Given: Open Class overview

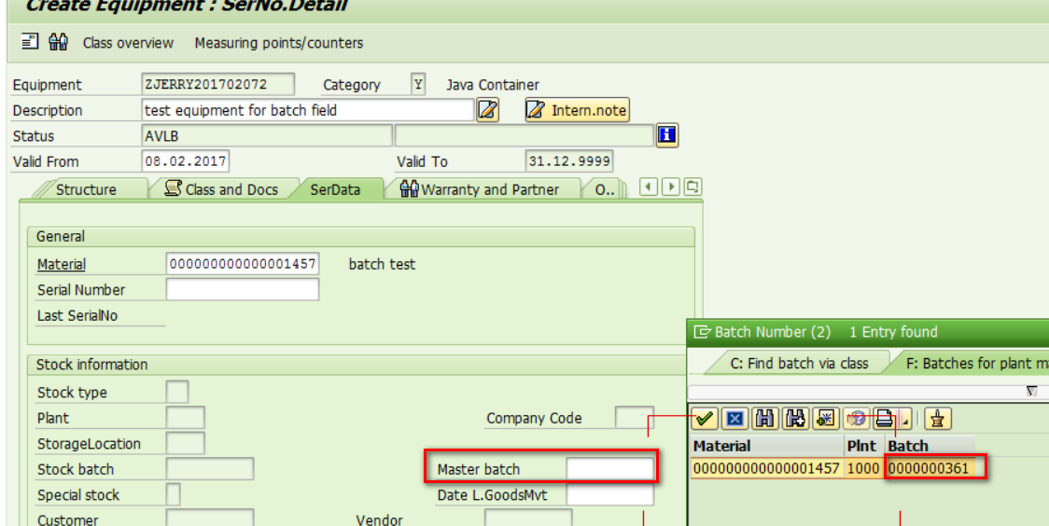Looking at the screenshot, I should pos(128,43).
